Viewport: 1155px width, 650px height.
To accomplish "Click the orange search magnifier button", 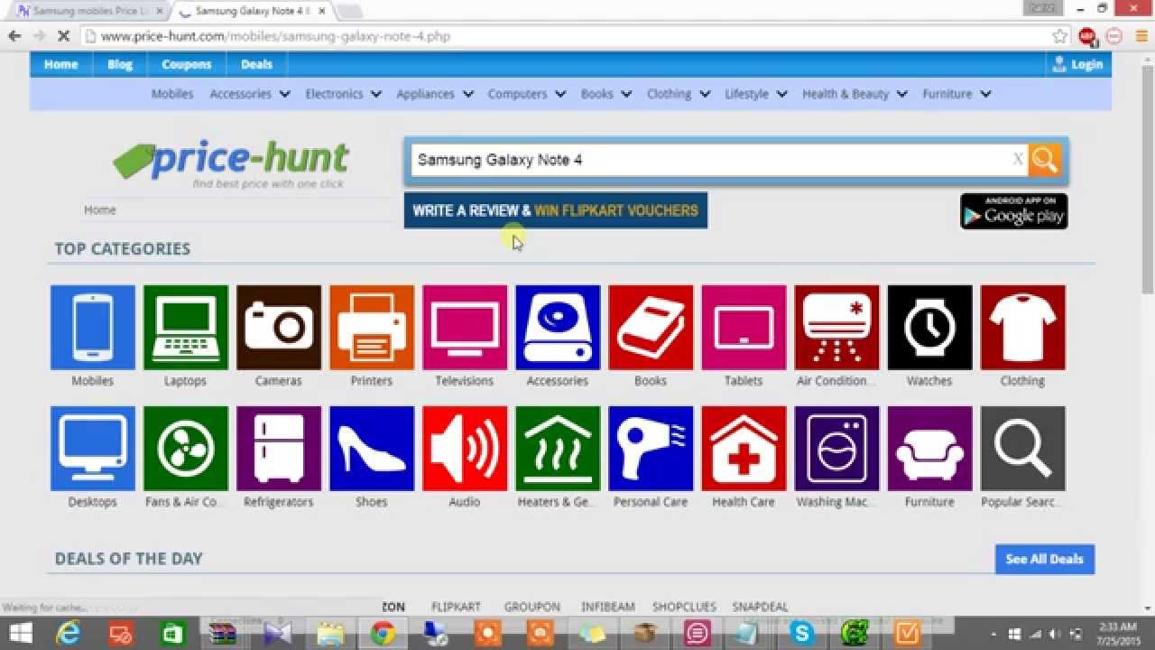I will tap(1045, 160).
